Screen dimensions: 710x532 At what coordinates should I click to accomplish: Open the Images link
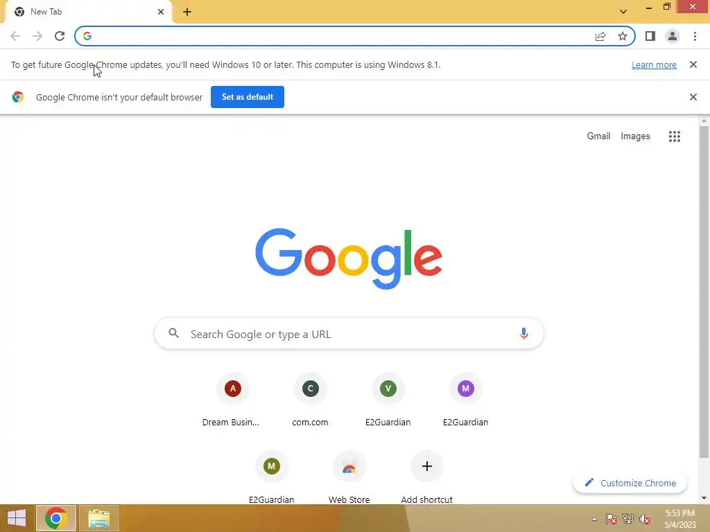[635, 136]
